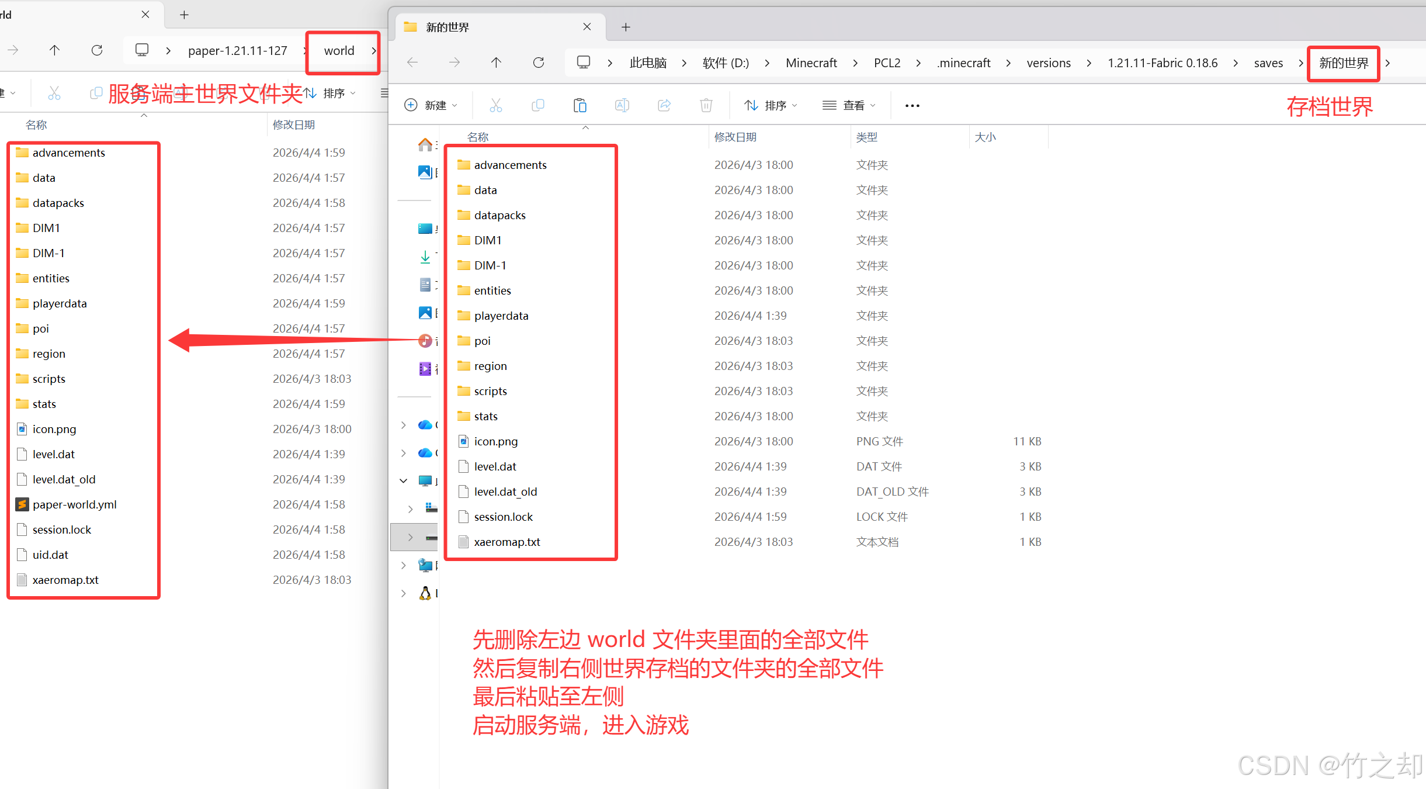Click the Rename icon in right toolbar
The width and height of the screenshot is (1426, 789).
pos(622,105)
